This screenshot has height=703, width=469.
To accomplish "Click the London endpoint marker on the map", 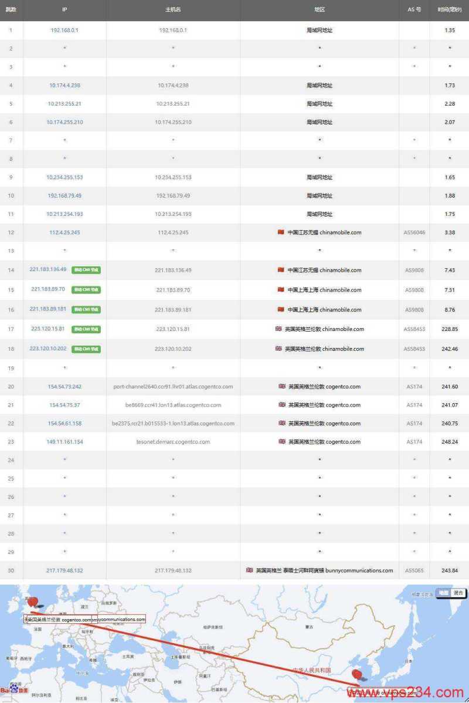I will (x=33, y=602).
